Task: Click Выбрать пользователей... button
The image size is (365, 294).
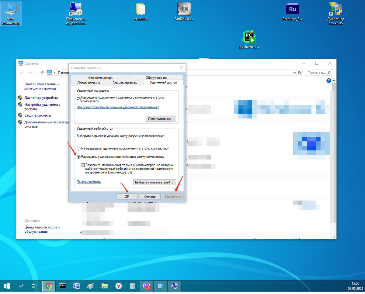Action: 154,182
